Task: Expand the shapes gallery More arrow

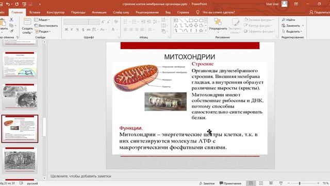Action: (206, 31)
